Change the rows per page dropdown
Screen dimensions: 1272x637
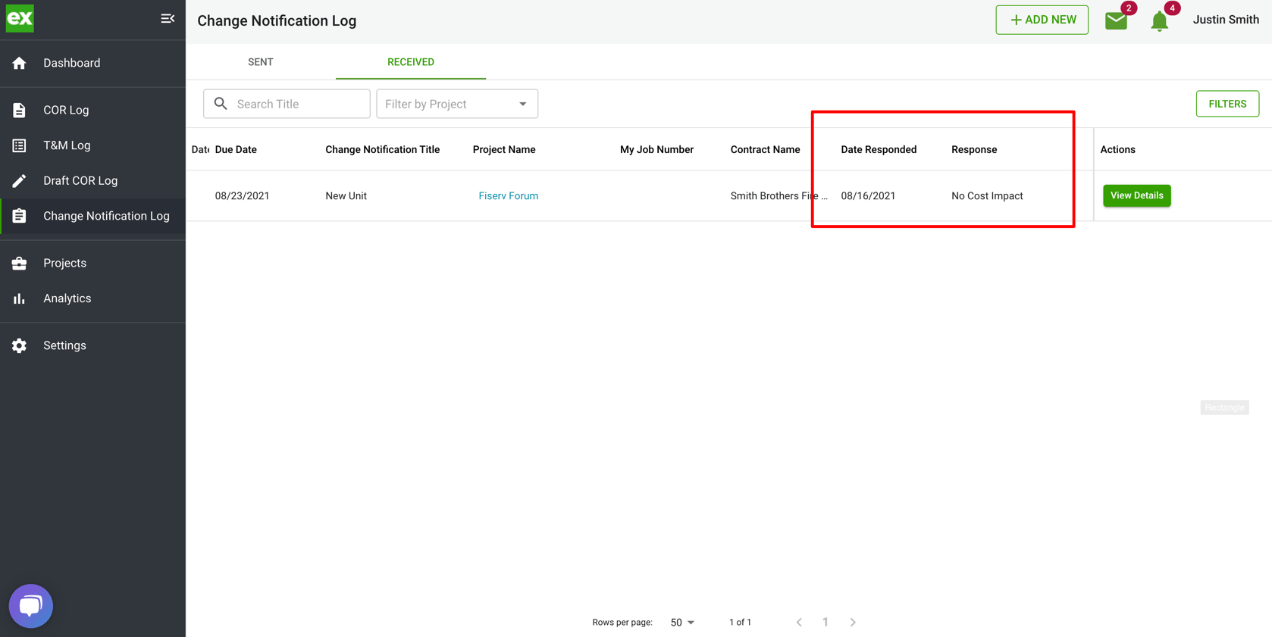coord(681,622)
